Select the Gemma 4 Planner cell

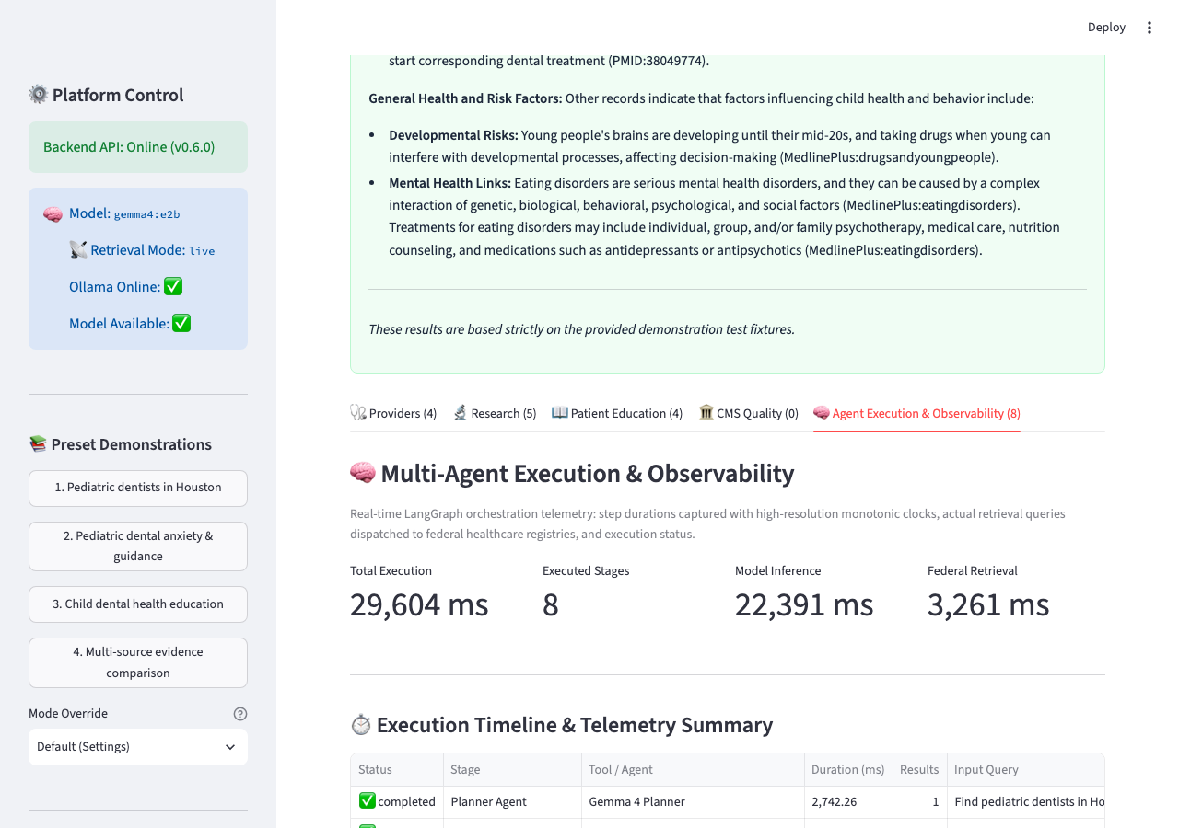tap(693, 802)
